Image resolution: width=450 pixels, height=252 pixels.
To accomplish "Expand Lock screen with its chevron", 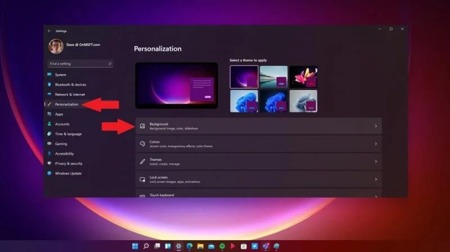I will (376, 179).
